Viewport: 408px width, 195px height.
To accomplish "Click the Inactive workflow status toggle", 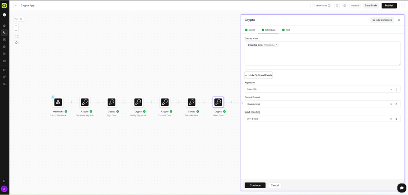I will click(355, 6).
